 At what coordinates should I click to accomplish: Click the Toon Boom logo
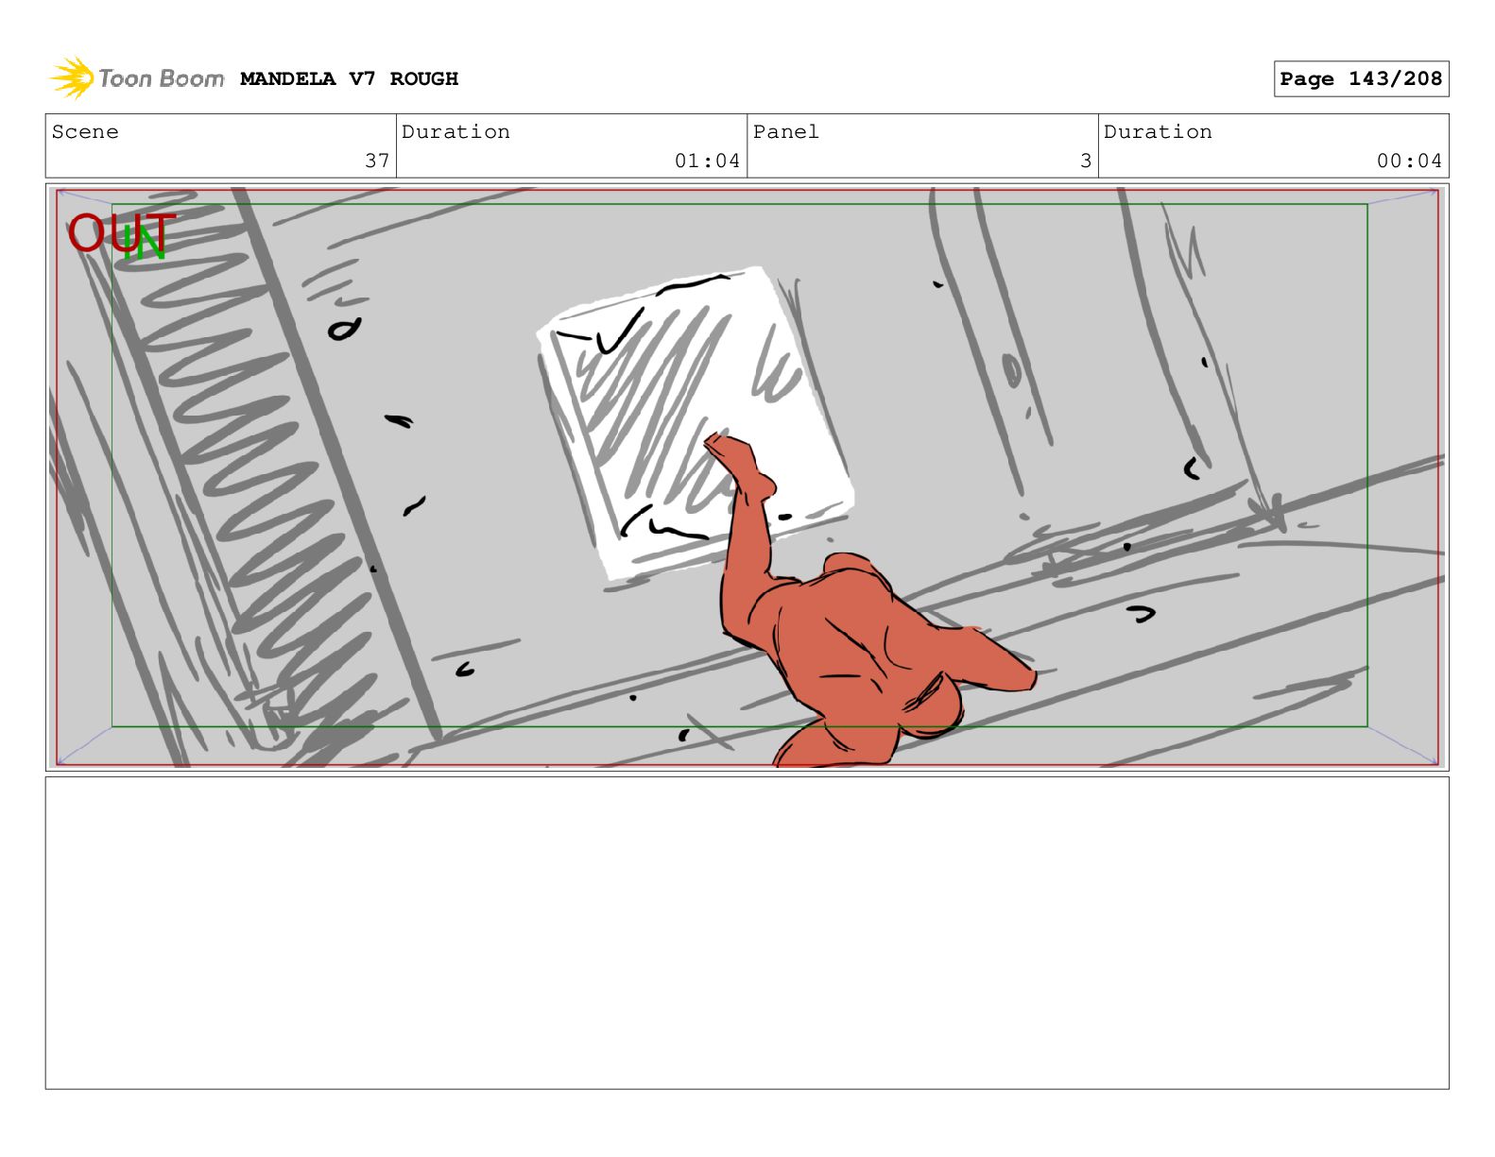[137, 78]
